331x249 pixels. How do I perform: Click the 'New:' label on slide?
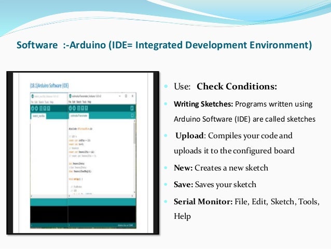coord(183,168)
